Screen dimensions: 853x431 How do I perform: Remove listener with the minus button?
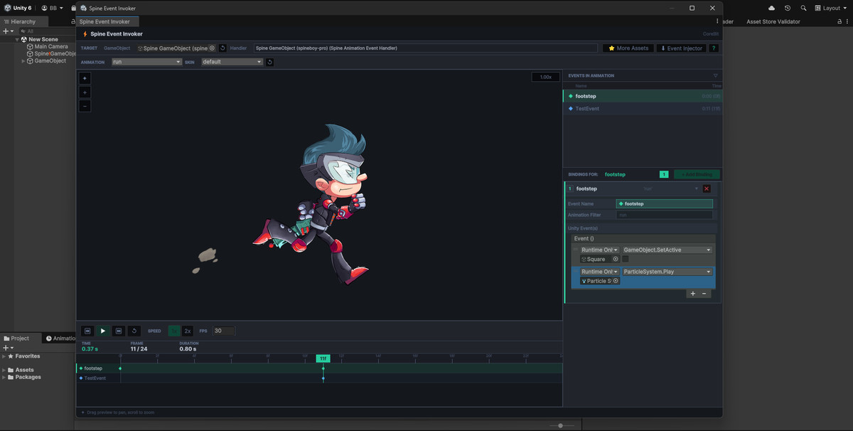tap(704, 294)
